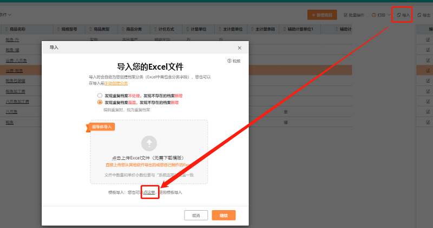Click the orange 继续 button
The width and height of the screenshot is (433, 228).
224,216
